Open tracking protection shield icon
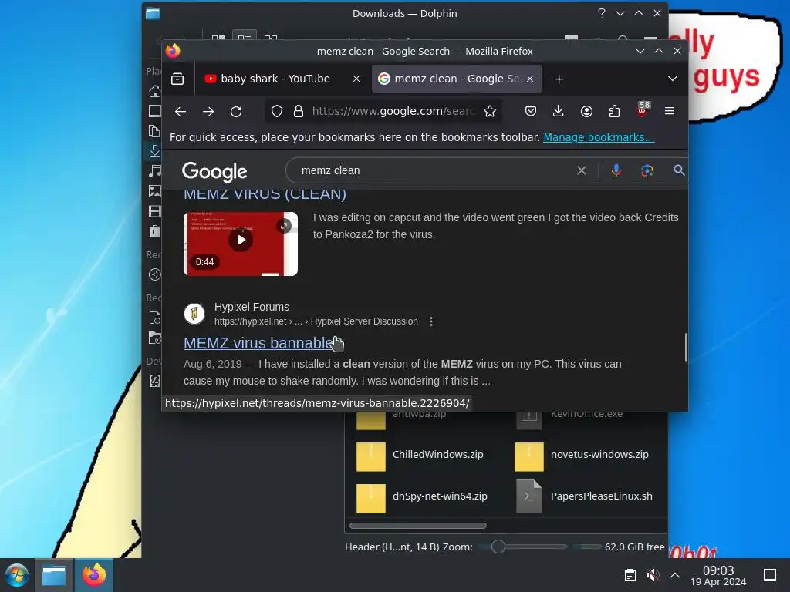Viewport: 790px width, 592px height. tap(277, 111)
